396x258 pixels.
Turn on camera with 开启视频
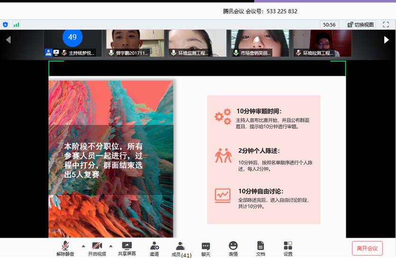[97, 248]
